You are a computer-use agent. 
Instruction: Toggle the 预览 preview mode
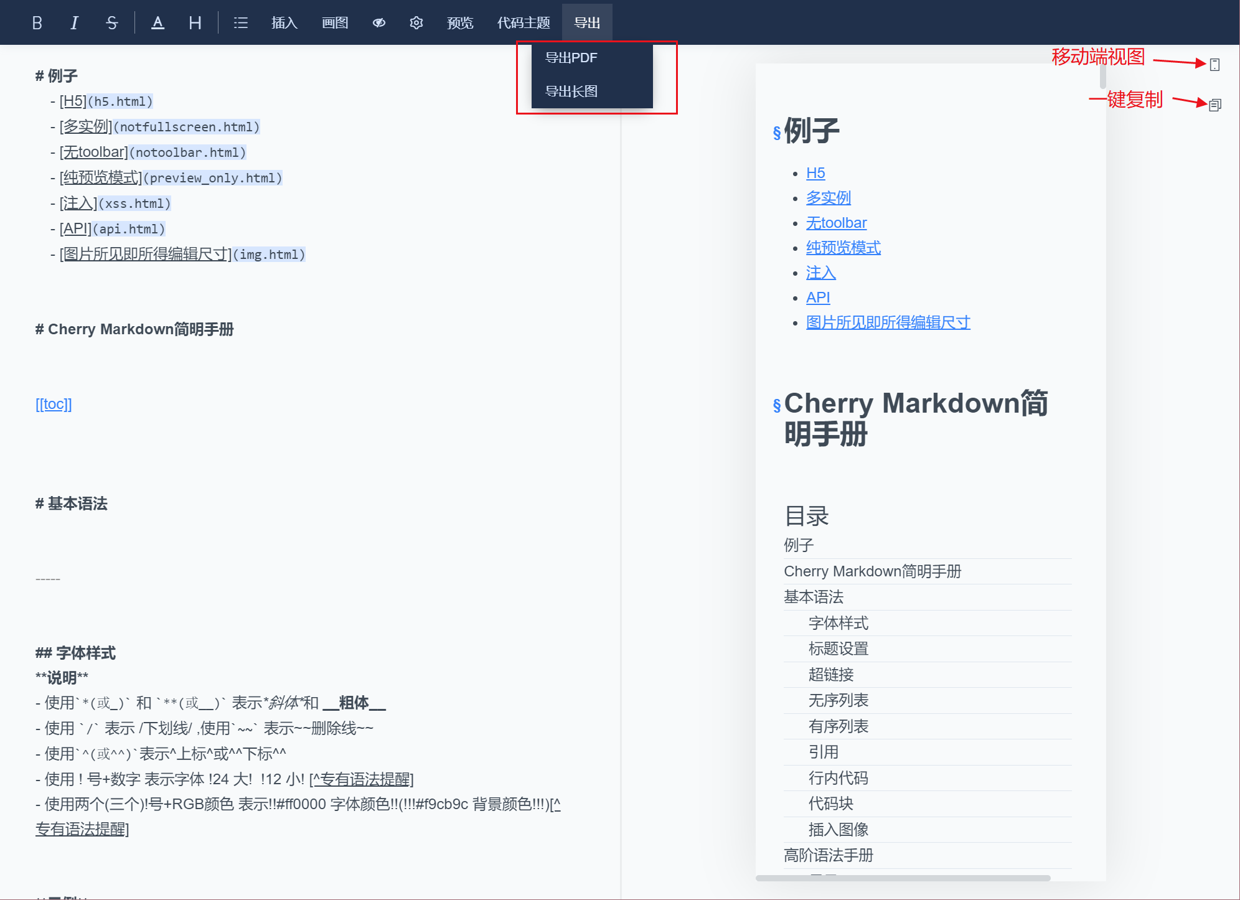click(460, 23)
